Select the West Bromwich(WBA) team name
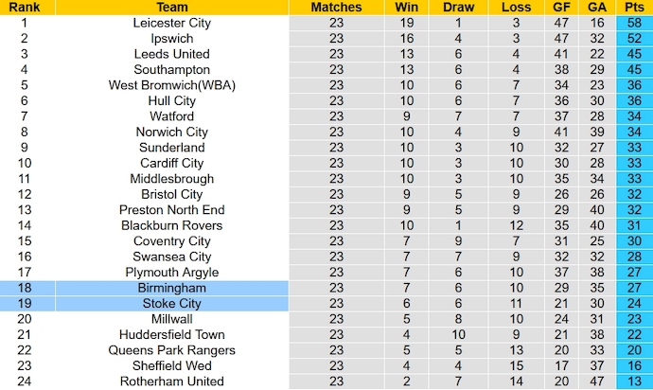653x390 pixels. (171, 85)
